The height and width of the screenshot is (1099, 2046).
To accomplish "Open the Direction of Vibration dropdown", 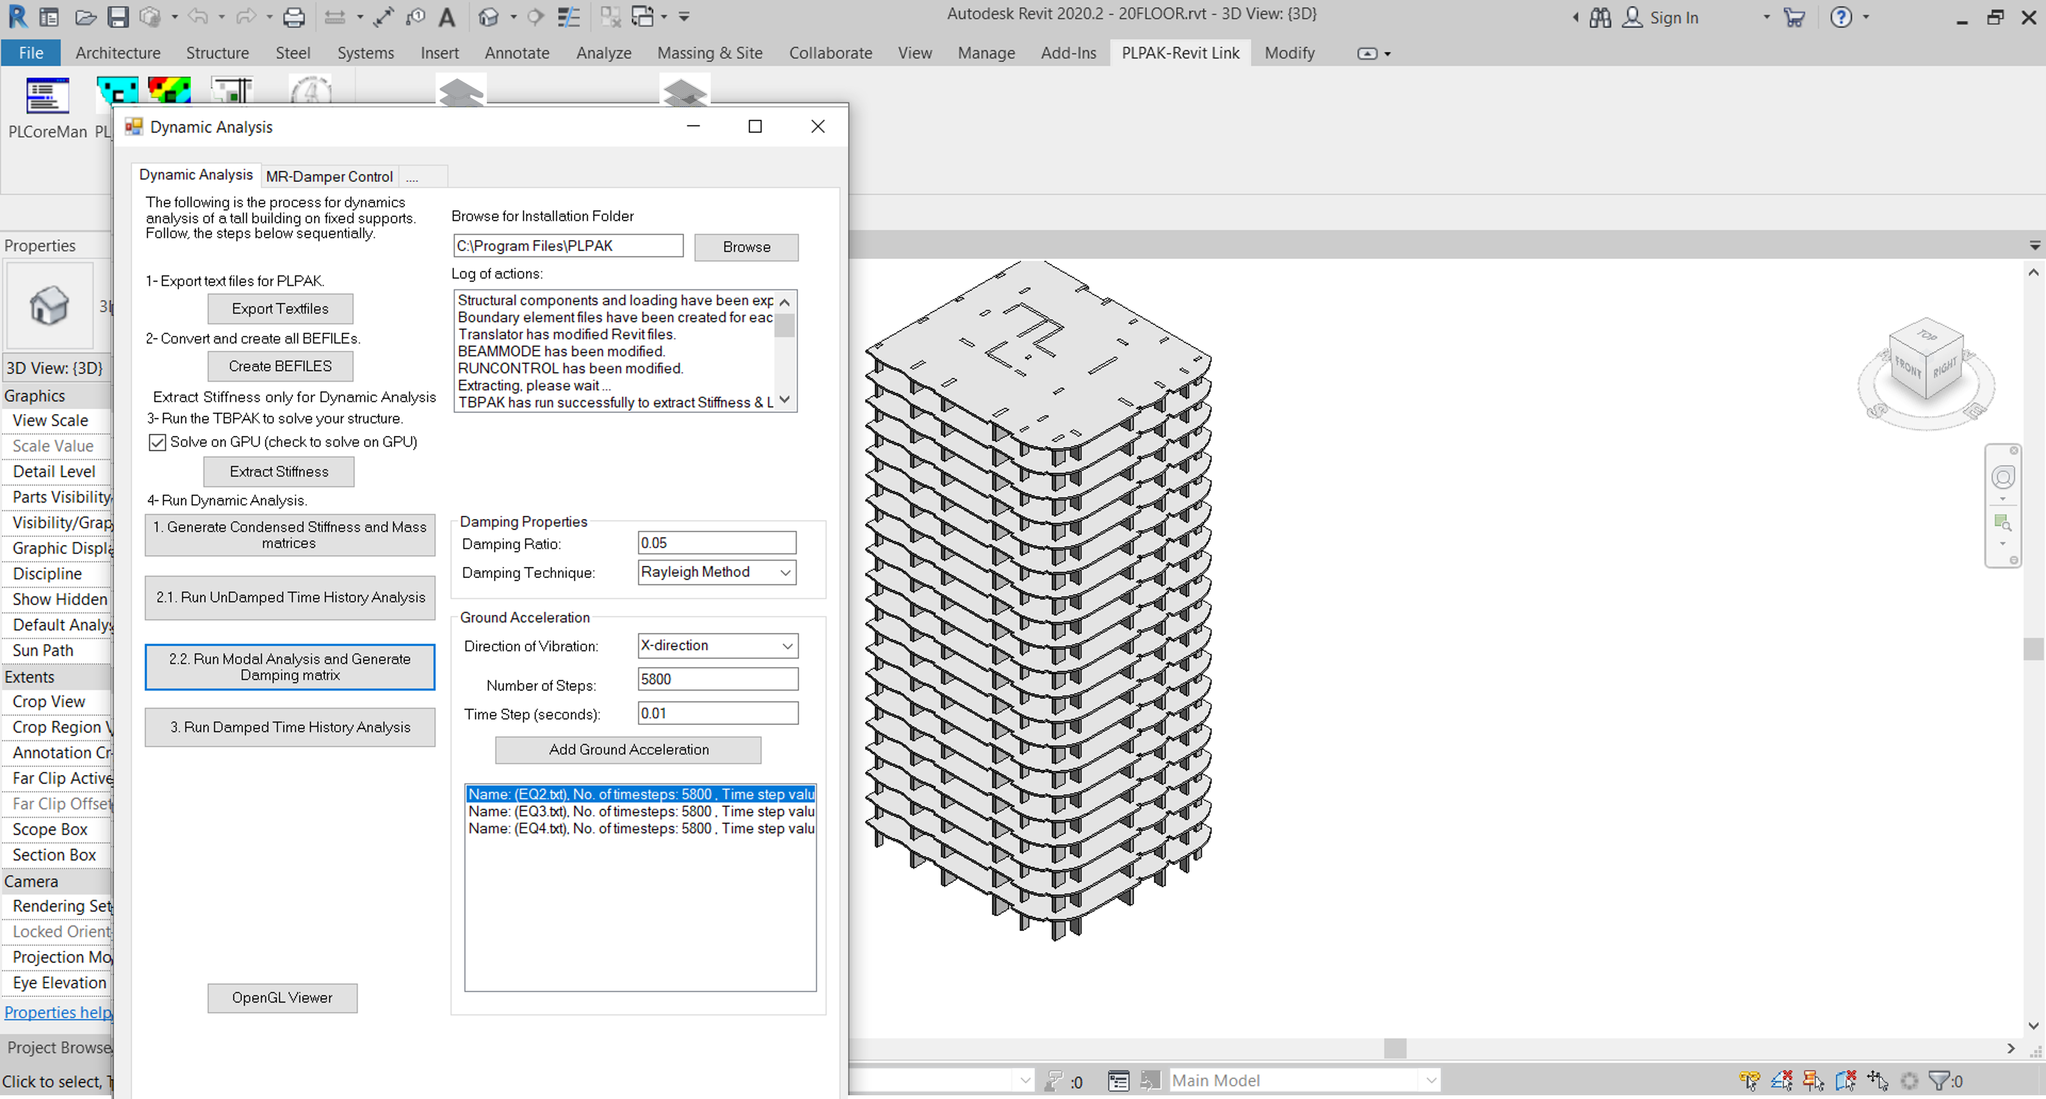I will [x=718, y=646].
